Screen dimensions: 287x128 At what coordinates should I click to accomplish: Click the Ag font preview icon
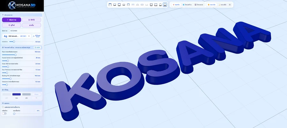[5, 36]
